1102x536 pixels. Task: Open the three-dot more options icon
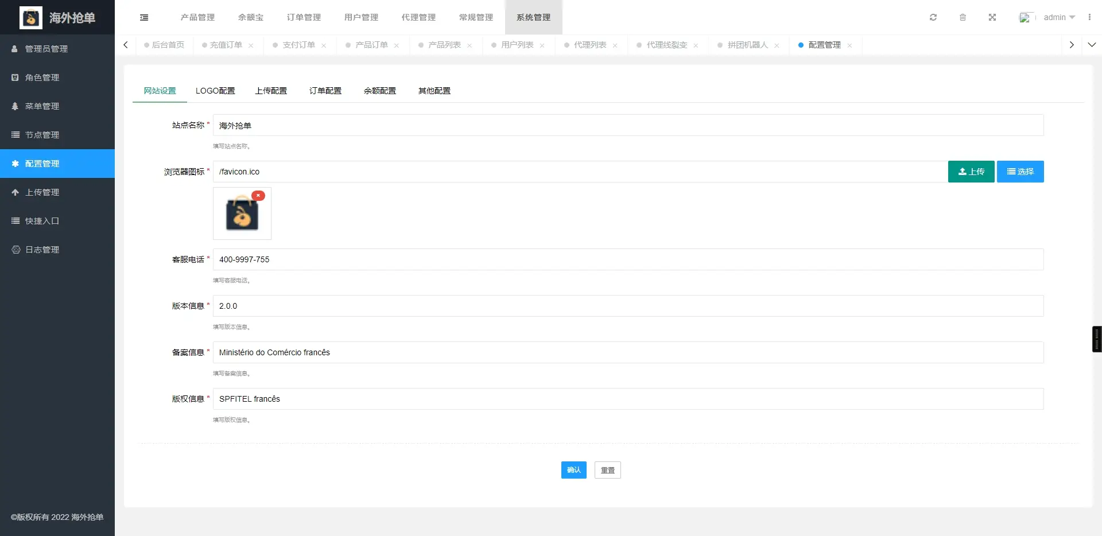point(1089,17)
